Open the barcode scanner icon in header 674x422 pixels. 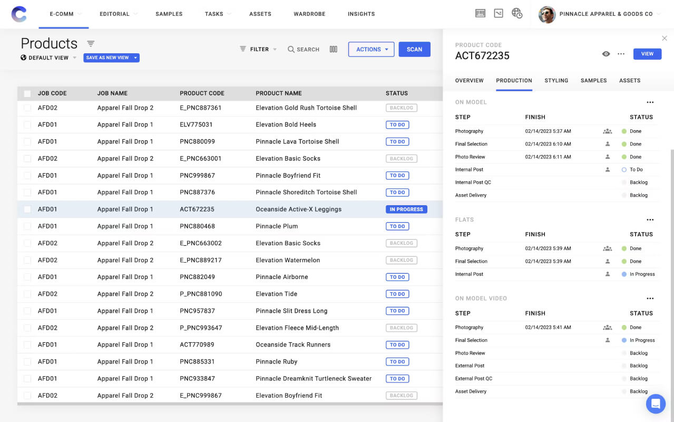[480, 14]
